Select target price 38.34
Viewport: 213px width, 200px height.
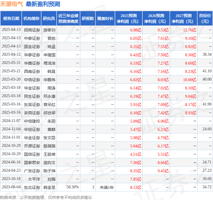207,55
